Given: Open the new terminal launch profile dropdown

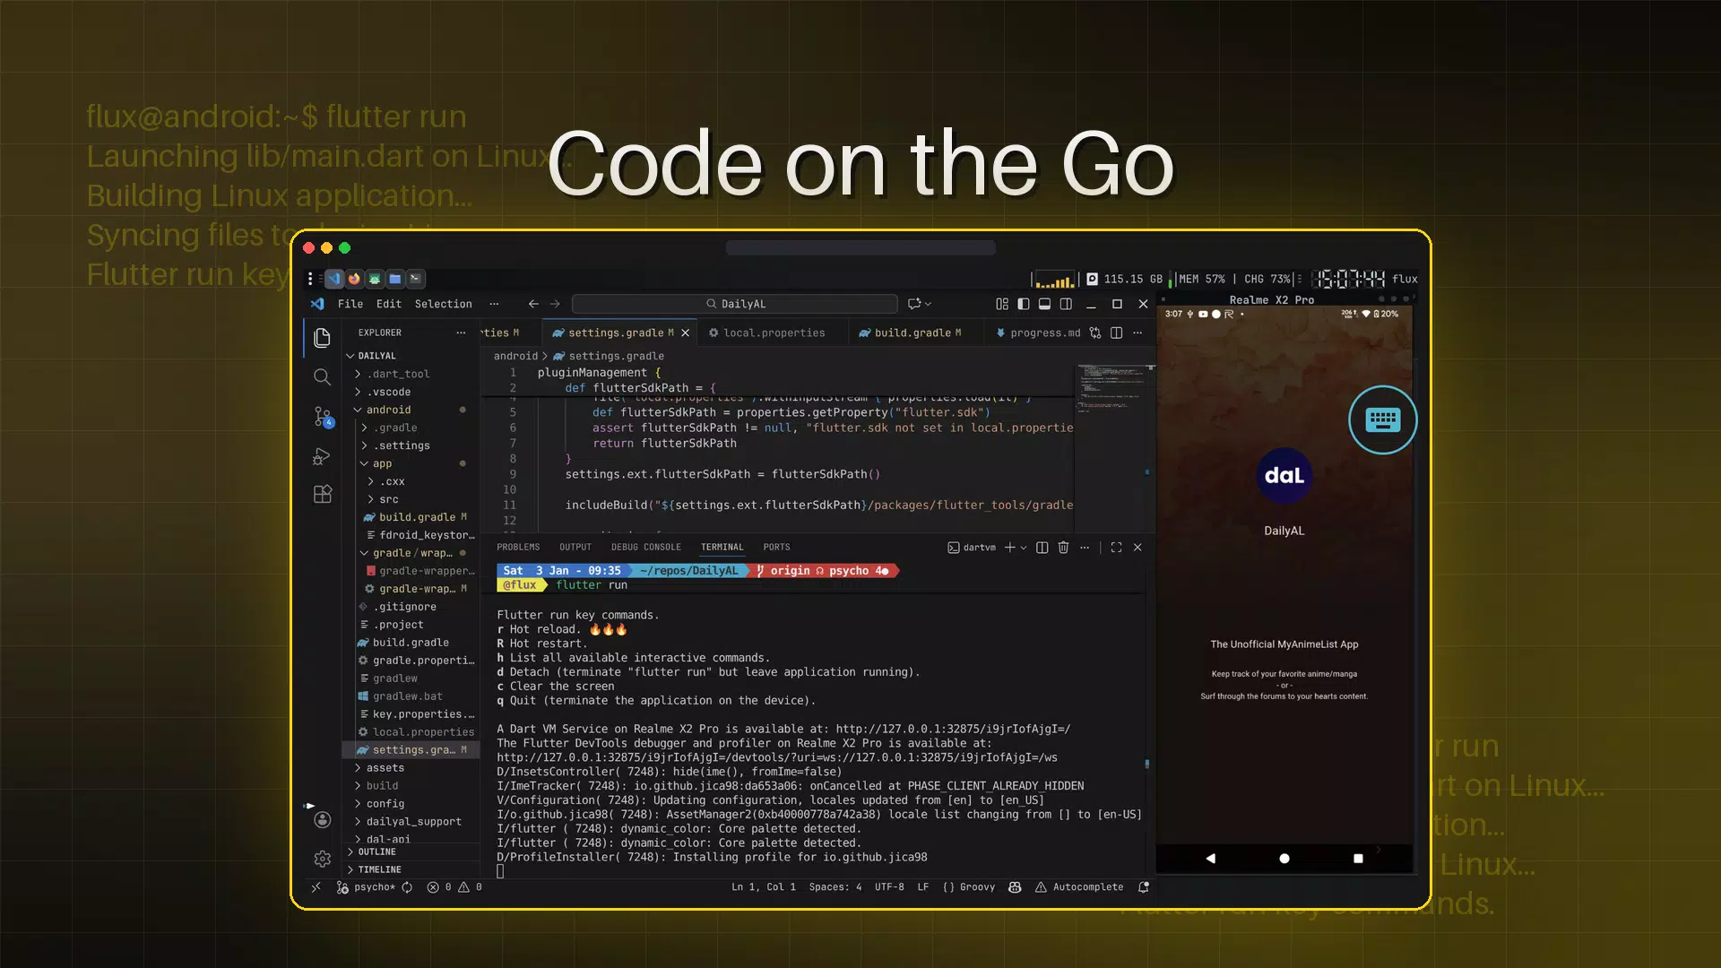Looking at the screenshot, I should coord(1024,548).
